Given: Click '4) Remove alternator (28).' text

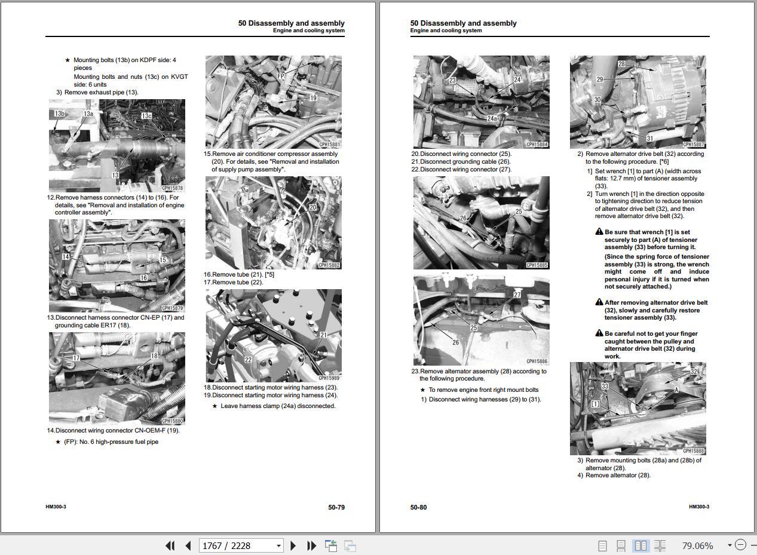Looking at the screenshot, I should coord(614,476).
